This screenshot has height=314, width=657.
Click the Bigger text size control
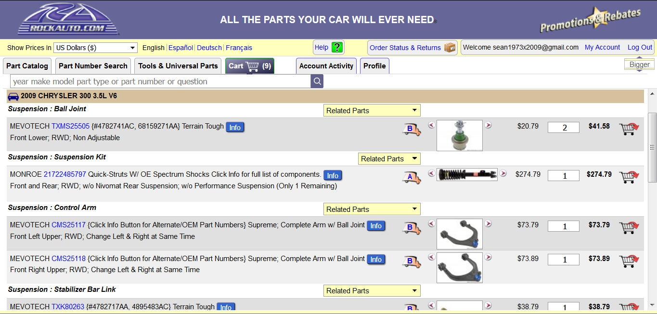[x=639, y=65]
